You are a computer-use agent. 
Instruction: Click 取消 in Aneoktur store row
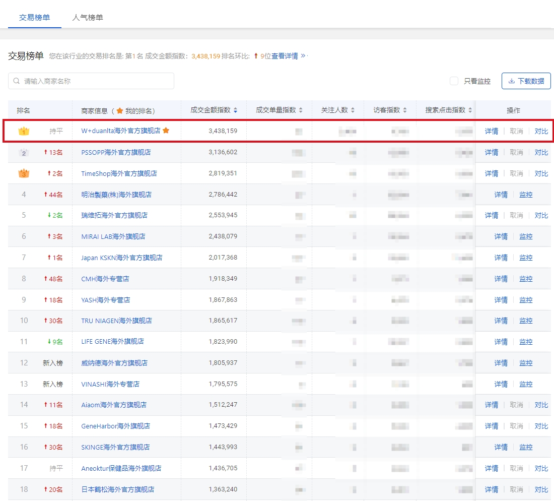pyautogui.click(x=516, y=468)
